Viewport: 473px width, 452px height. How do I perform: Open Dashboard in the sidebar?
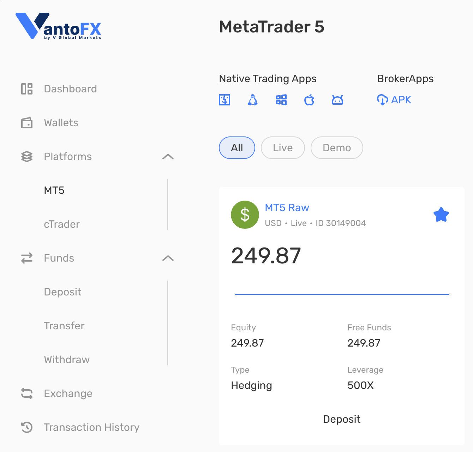point(70,89)
